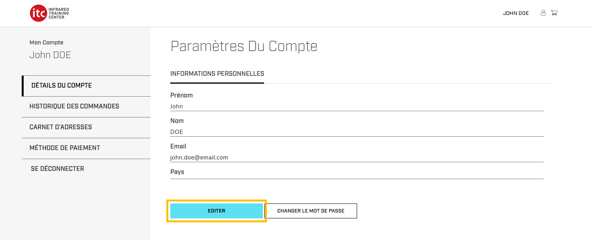Click the red ITC circle logo
The image size is (592, 240).
pyautogui.click(x=38, y=13)
